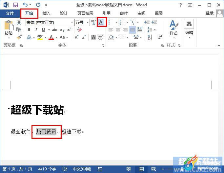Viewport: 224px width, 173px height.
Task: Apply superscript formatting
Action: pyautogui.click(x=69, y=30)
